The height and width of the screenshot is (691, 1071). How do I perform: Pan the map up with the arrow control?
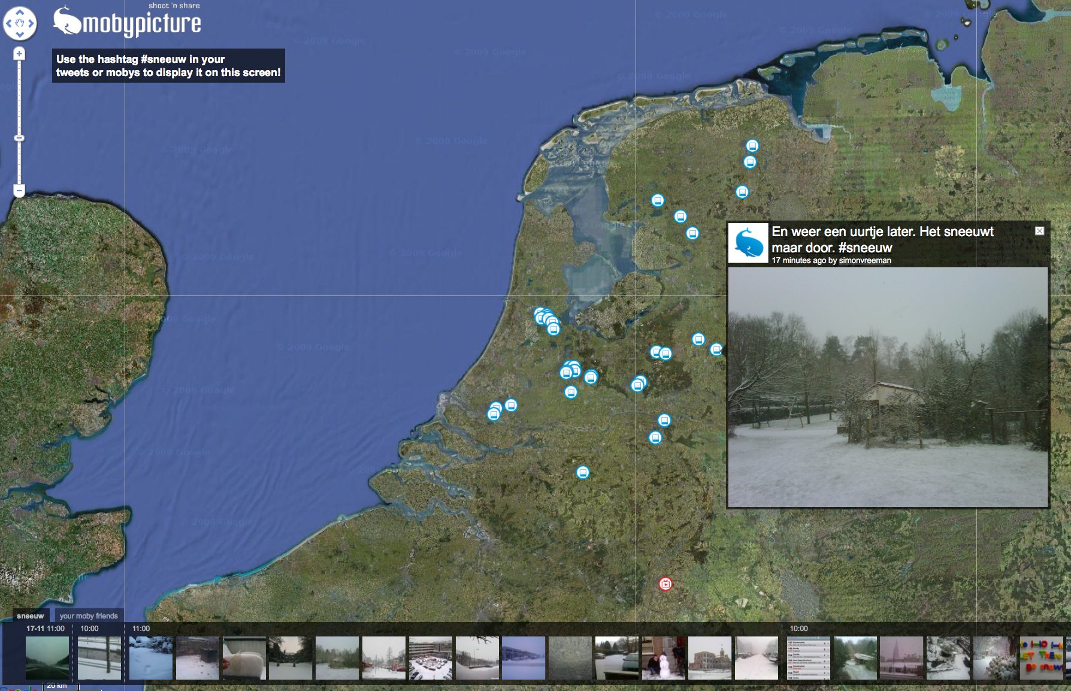click(20, 12)
